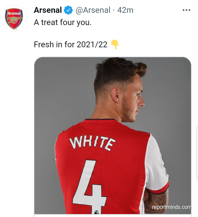Select the "A treat four you." text

(63, 22)
